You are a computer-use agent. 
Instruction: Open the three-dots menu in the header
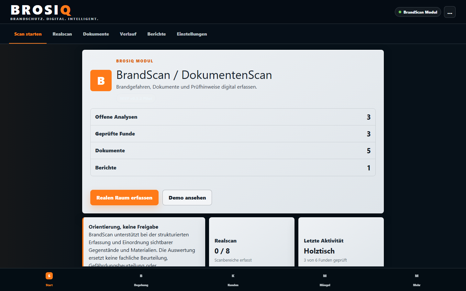[x=450, y=12]
